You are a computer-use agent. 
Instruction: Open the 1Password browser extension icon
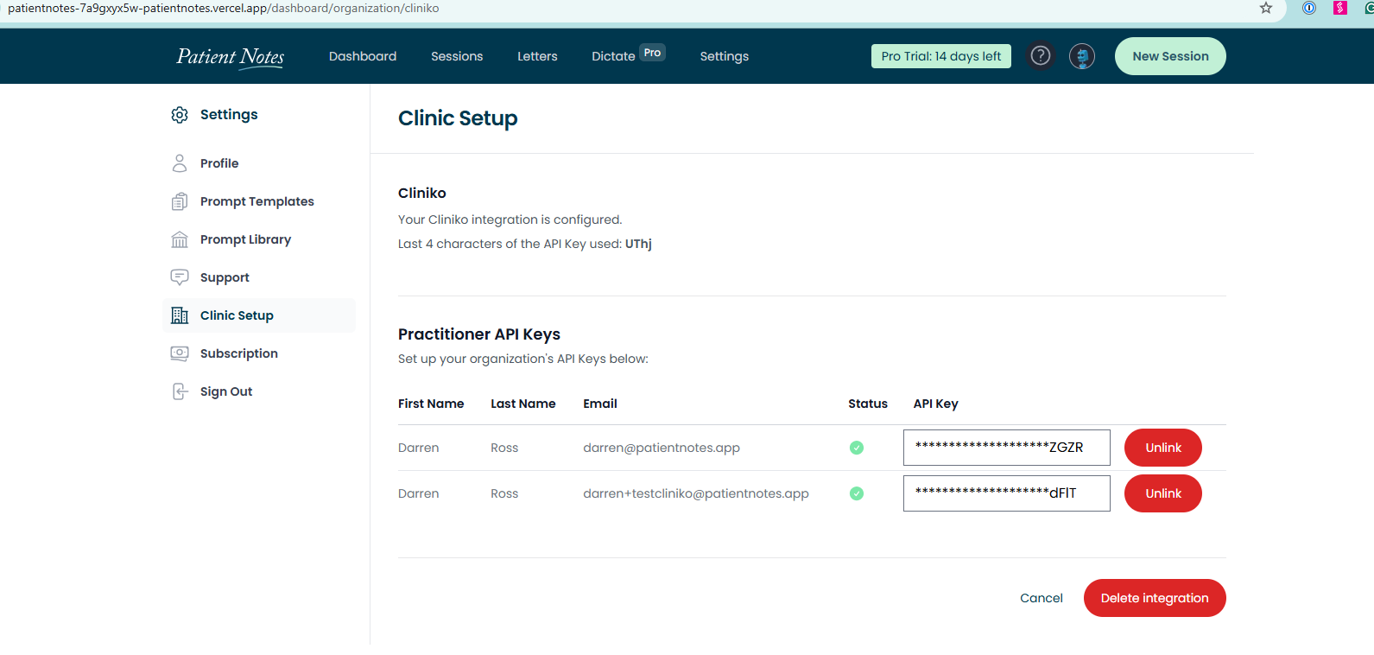[x=1309, y=8]
